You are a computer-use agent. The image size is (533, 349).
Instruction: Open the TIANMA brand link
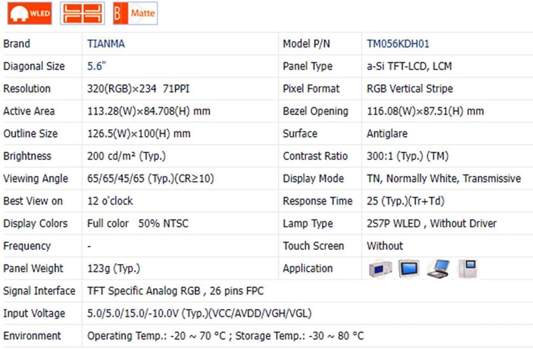(x=106, y=44)
